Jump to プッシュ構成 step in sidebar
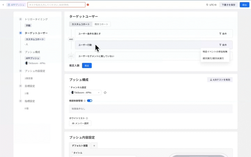 click(32, 52)
